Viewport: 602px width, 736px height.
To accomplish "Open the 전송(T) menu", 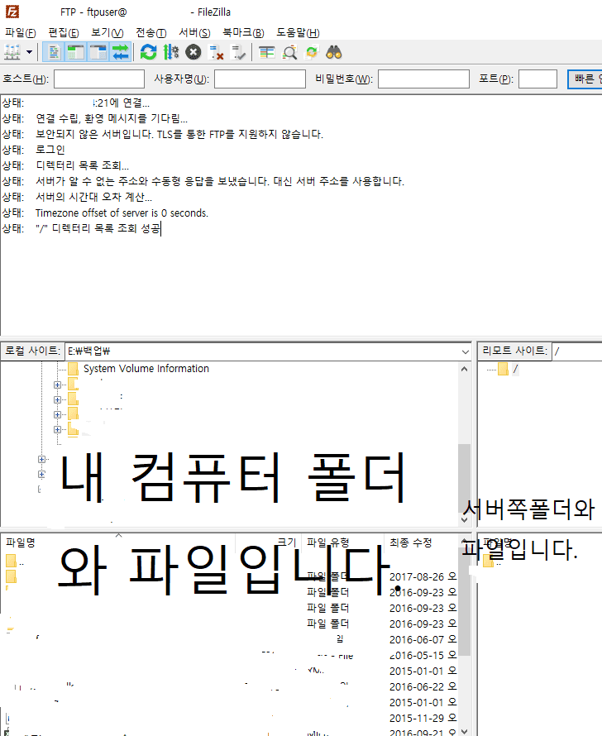I will [150, 33].
